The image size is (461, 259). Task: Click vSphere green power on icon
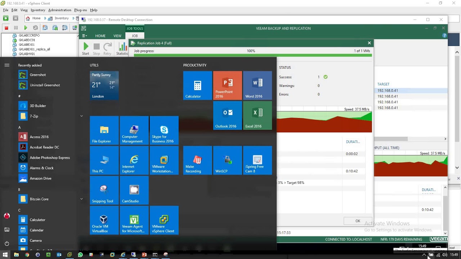tap(26, 28)
